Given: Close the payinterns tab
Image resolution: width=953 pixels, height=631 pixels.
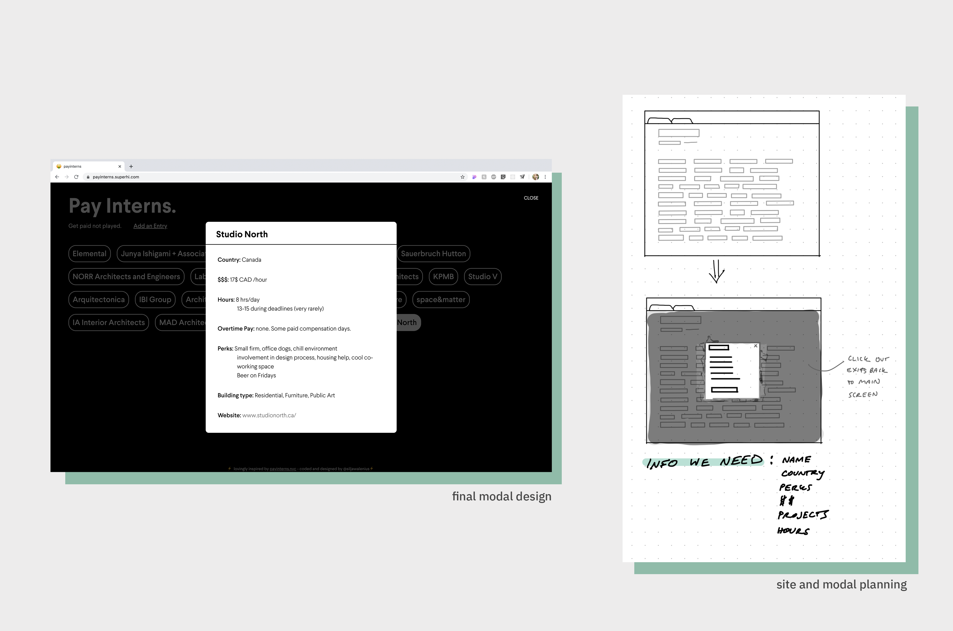Looking at the screenshot, I should tap(120, 167).
